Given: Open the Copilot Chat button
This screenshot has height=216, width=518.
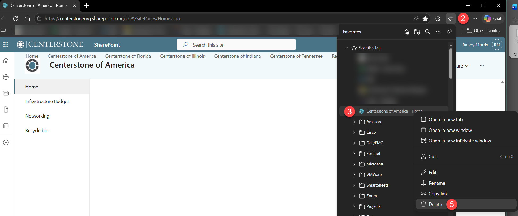Looking at the screenshot, I should (493, 19).
